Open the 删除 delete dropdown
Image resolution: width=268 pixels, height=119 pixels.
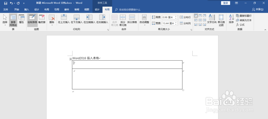pos(52,20)
